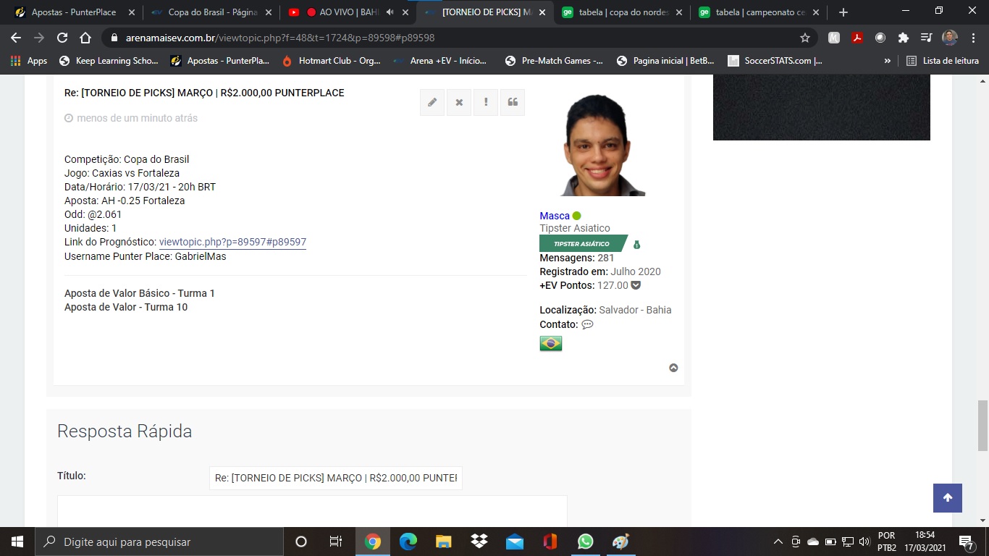Click the scroll-to-top blue arrow button
The height and width of the screenshot is (556, 989).
point(947,498)
